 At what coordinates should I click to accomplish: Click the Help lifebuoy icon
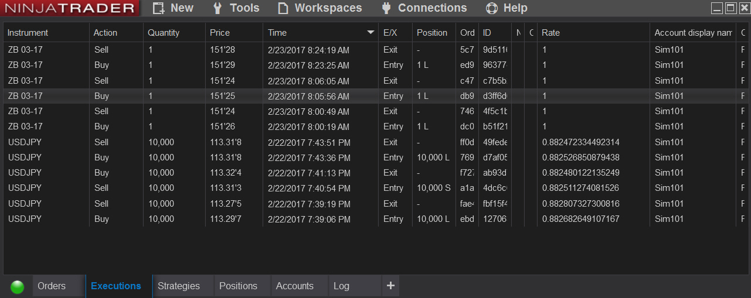(x=492, y=8)
